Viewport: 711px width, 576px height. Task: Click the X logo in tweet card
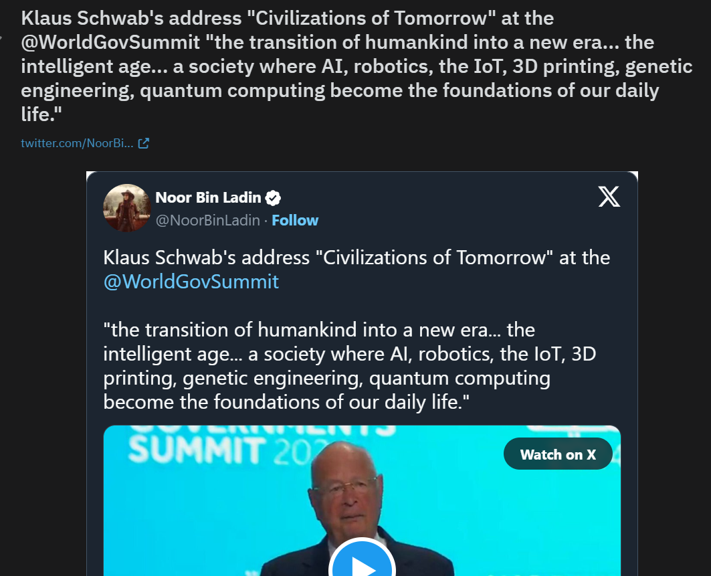[609, 197]
